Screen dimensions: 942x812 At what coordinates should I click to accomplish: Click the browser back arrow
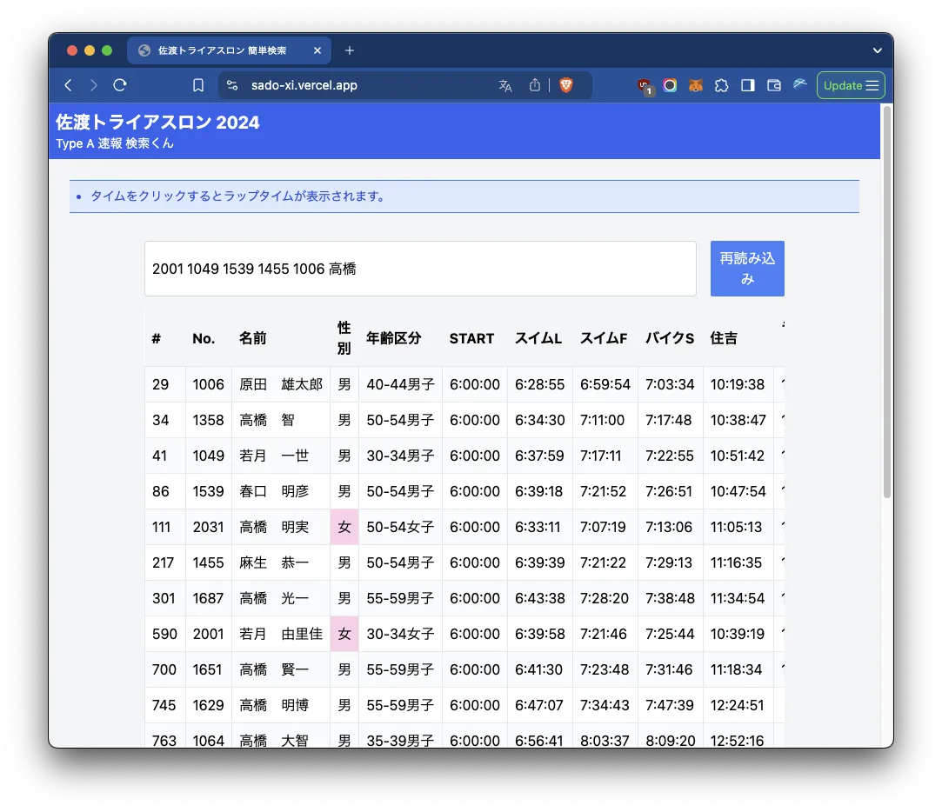[x=68, y=85]
